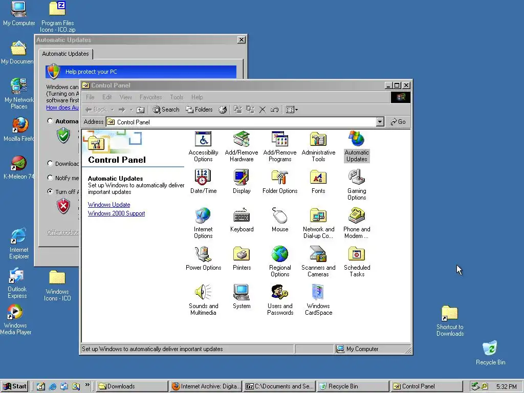524x393 pixels.
Task: Click the Copy To toolbar button
Action: (250, 110)
